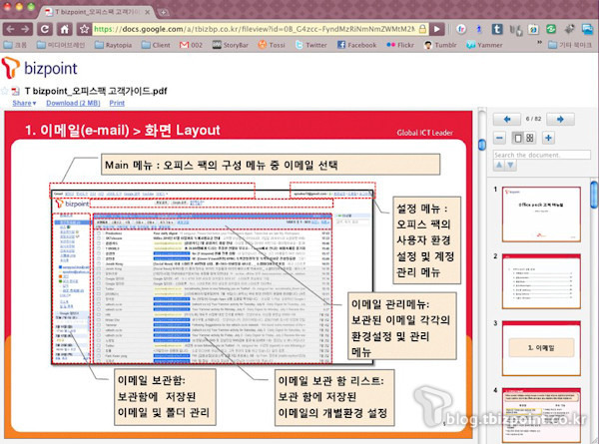Screen dimensions: 599x444
Task: Open the green sync extension icon
Action: point(551,29)
